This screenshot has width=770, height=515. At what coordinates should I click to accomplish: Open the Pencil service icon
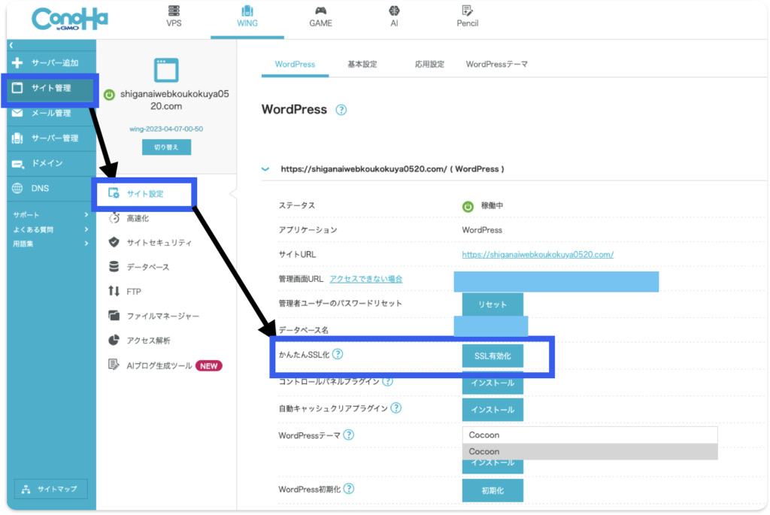click(x=467, y=11)
